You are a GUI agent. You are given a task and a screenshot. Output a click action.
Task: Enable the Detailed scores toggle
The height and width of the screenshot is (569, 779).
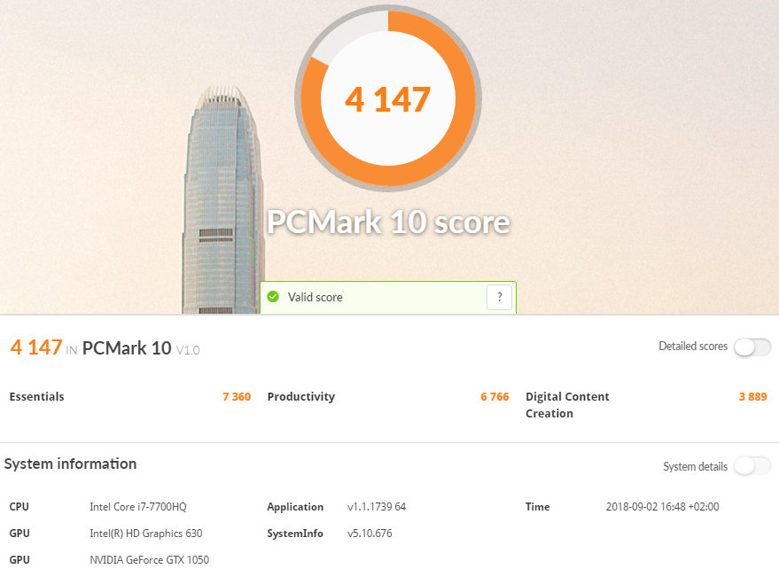752,347
